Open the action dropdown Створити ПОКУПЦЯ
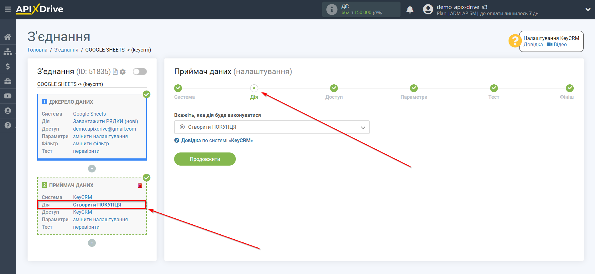This screenshot has width=595, height=274. coord(272,127)
